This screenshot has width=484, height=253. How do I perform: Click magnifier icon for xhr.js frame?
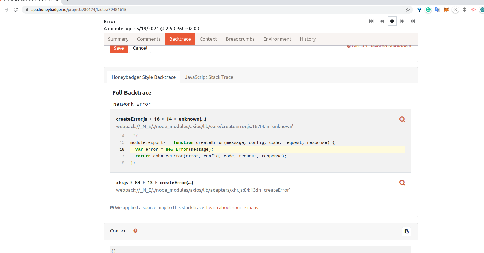pos(402,183)
